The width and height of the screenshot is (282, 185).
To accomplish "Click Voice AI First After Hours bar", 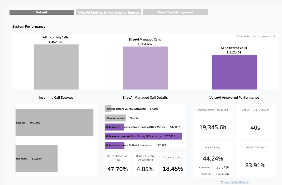I will tap(114, 145).
